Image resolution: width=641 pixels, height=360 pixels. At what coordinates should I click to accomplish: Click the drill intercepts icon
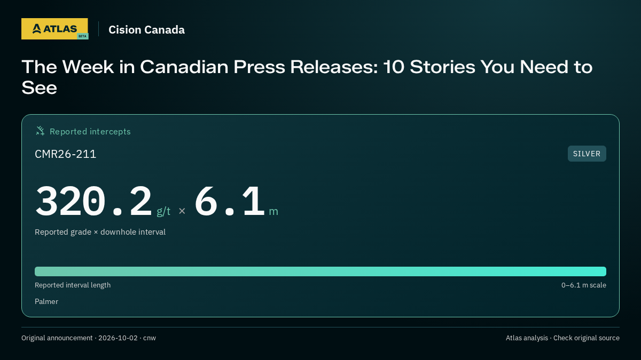pos(40,131)
